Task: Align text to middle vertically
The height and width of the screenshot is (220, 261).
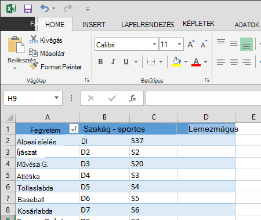Action: [234, 44]
